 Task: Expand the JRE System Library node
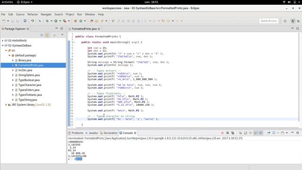tap(6, 105)
